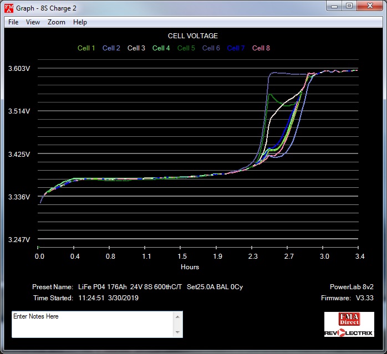This screenshot has width=387, height=354.
Task: Toggle the Cell 1 trace in legend
Action: click(86, 48)
